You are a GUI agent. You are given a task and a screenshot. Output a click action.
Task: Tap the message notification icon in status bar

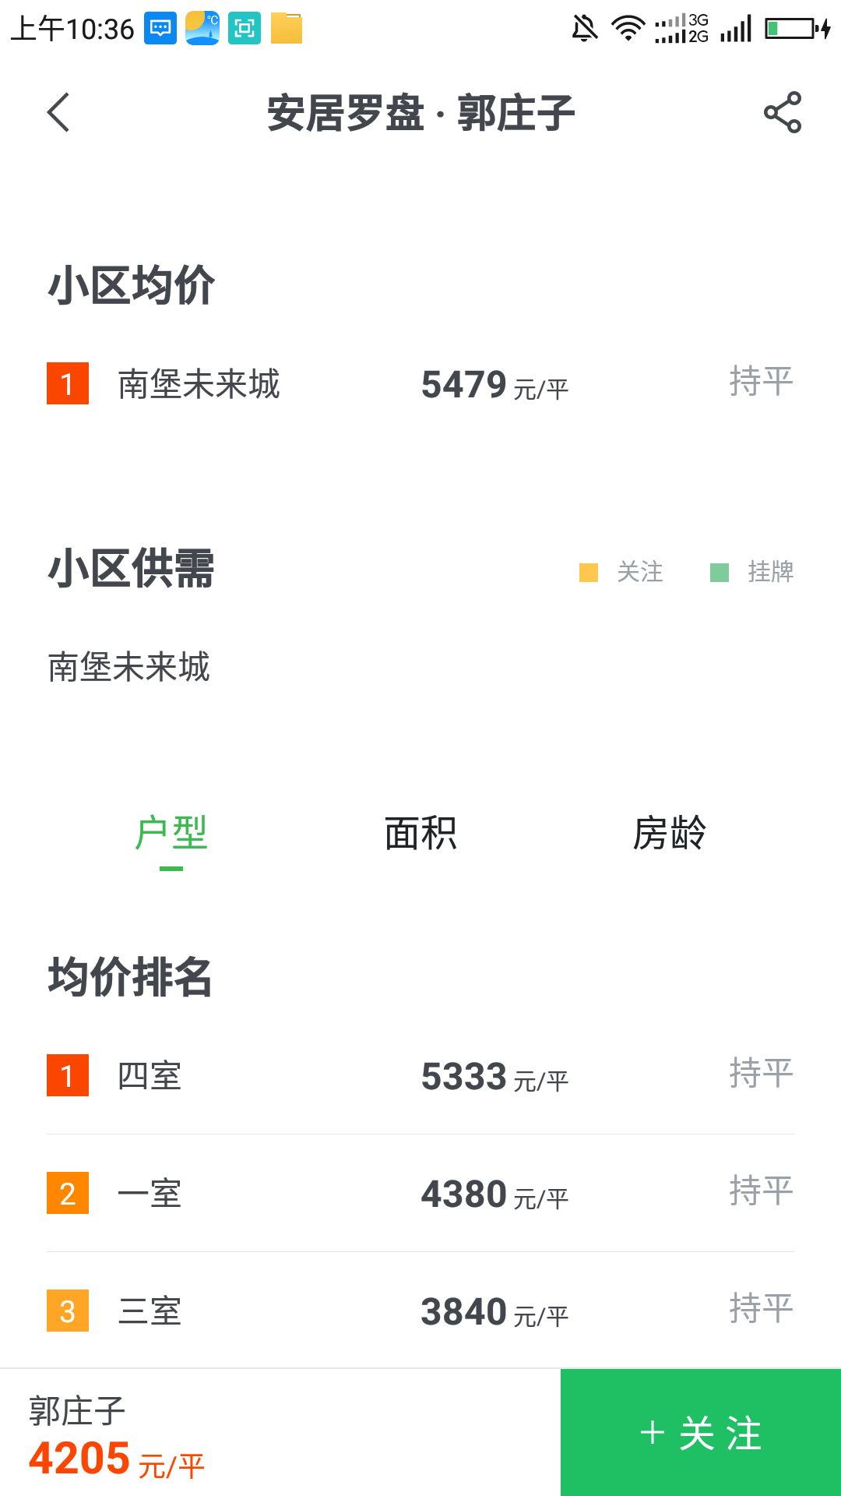pos(160,29)
